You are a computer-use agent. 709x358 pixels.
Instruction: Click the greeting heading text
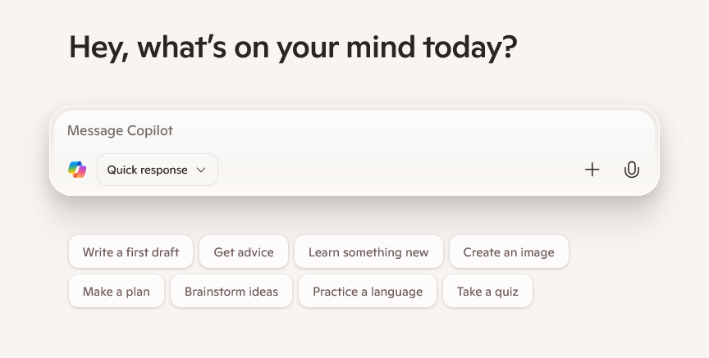(293, 48)
